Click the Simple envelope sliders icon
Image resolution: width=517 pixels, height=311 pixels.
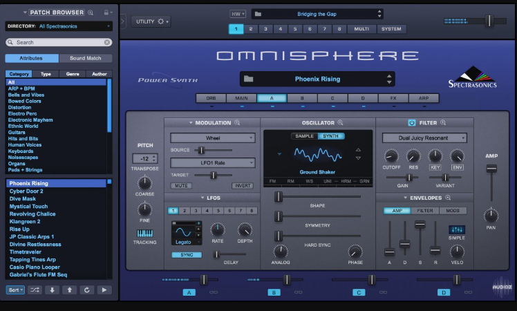(x=457, y=229)
